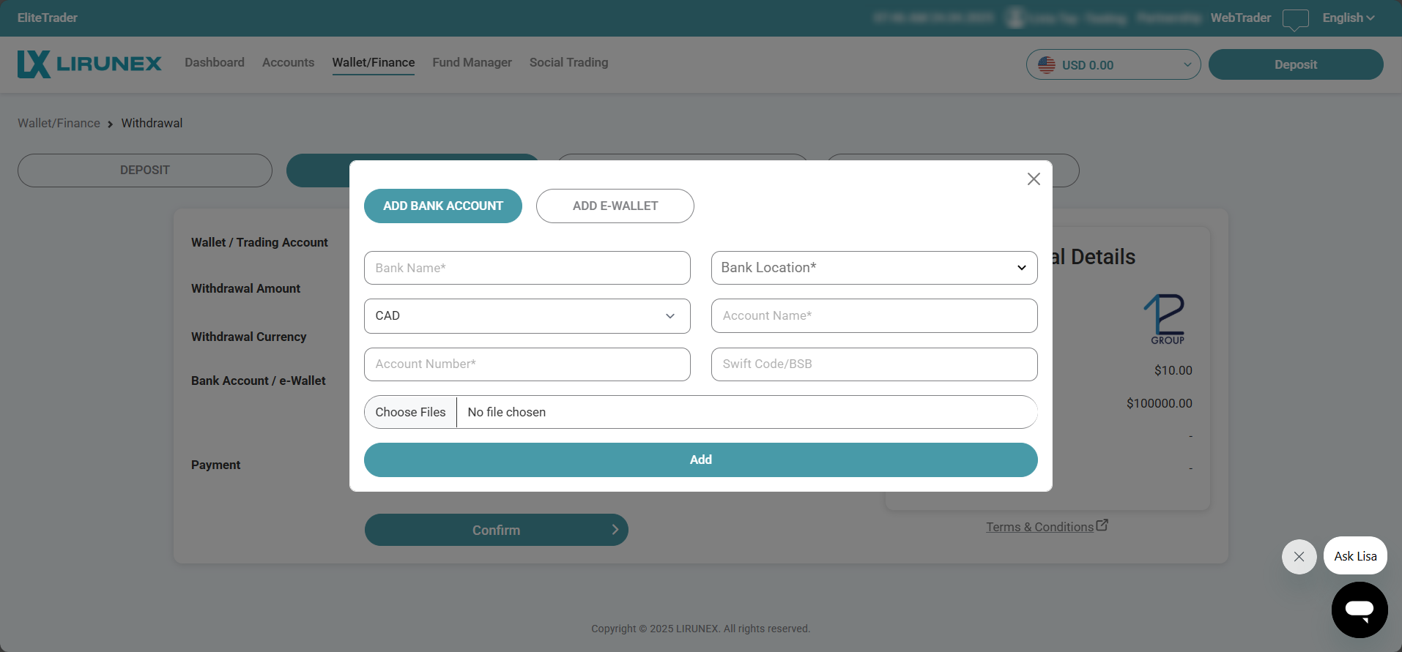Expand the Bank Location dropdown
Image resolution: width=1402 pixels, height=652 pixels.
874,268
